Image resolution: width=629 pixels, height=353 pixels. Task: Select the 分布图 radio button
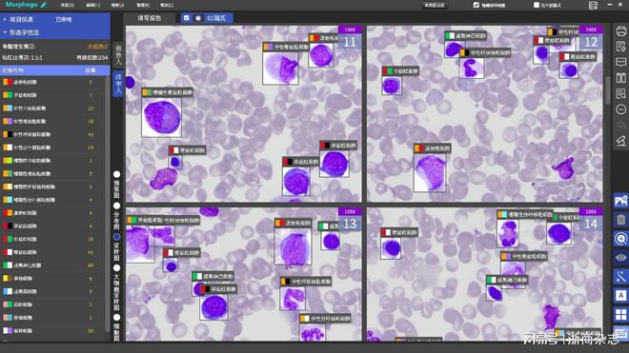coord(116,206)
